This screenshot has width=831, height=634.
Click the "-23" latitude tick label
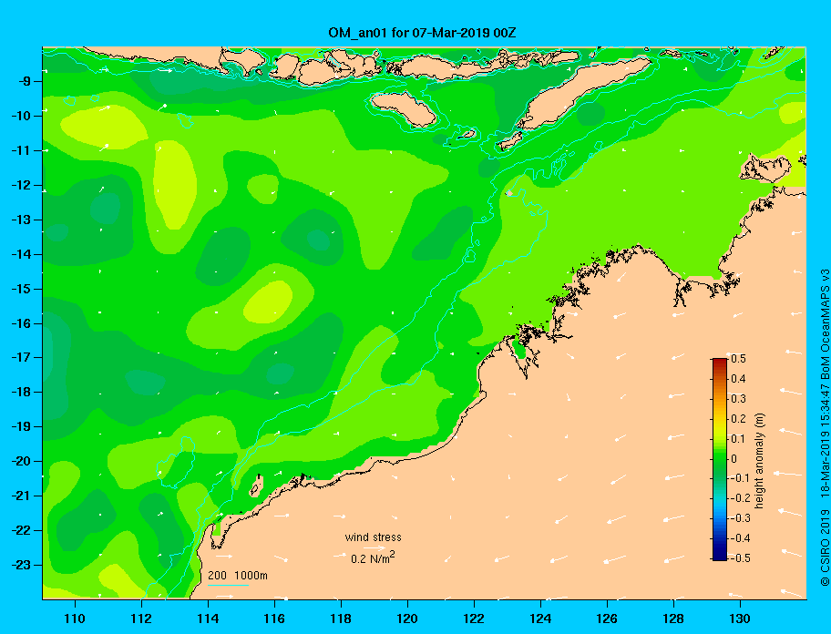point(21,565)
